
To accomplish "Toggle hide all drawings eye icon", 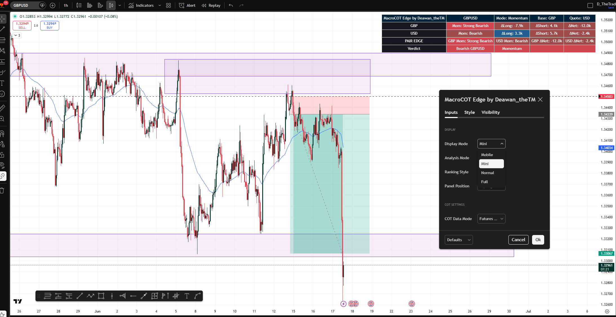I will (2, 165).
